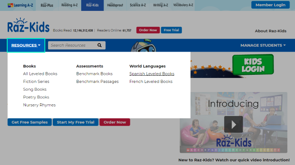Click the green Kids Login button
The image size is (295, 165).
tap(253, 65)
